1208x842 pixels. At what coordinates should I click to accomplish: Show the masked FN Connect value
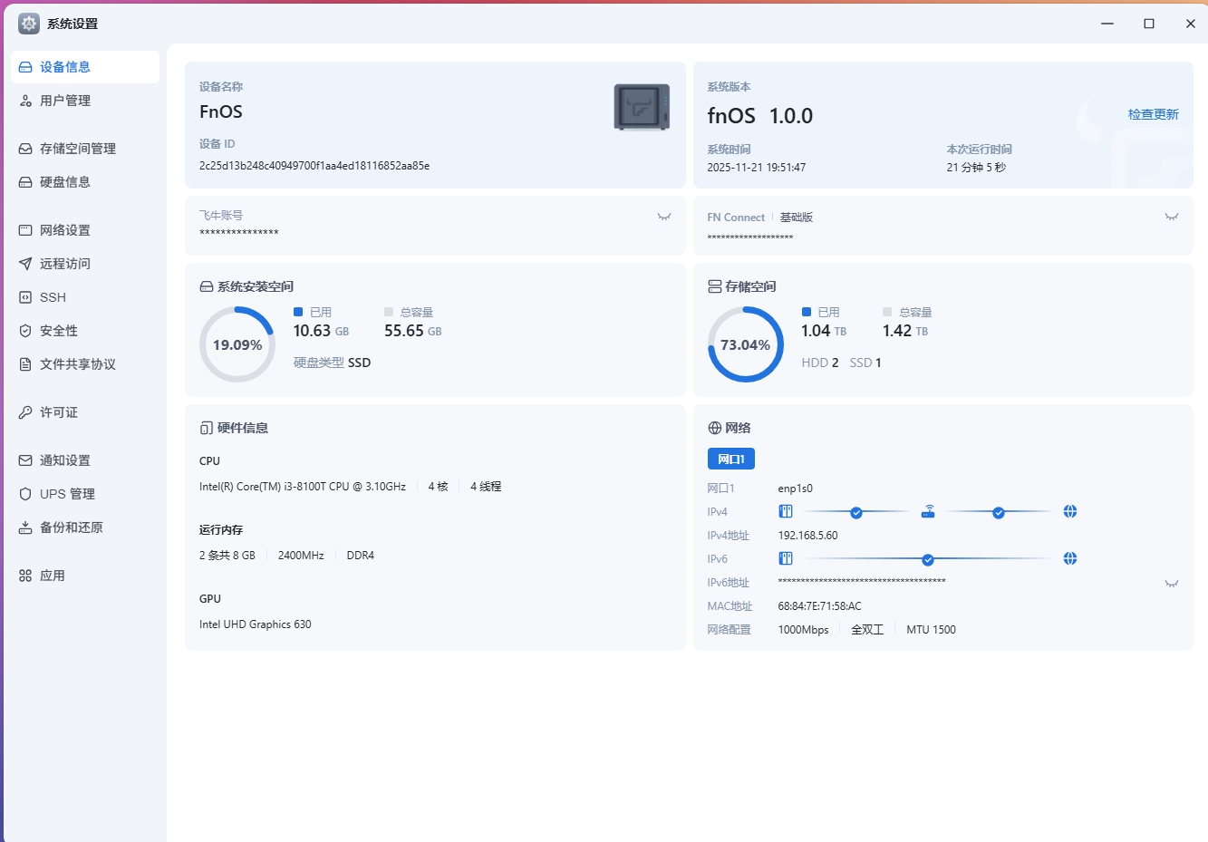pyautogui.click(x=1172, y=217)
